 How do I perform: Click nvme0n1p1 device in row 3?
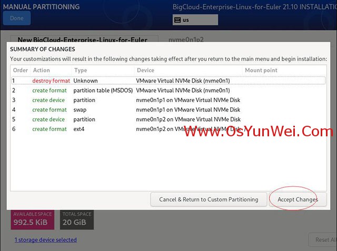click(188, 100)
